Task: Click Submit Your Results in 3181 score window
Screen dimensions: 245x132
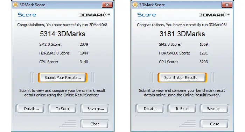Action: coord(182,78)
